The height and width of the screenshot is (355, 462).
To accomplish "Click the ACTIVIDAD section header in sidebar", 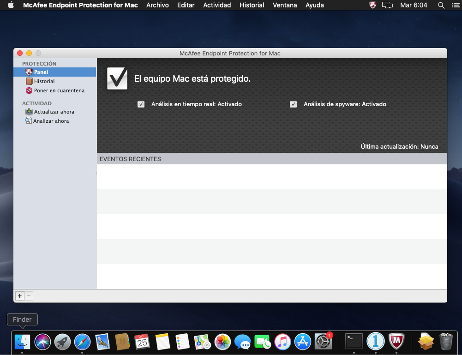I will pyautogui.click(x=37, y=103).
